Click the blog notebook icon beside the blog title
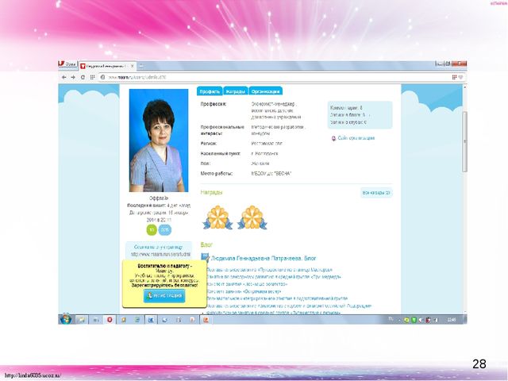 pyautogui.click(x=205, y=257)
